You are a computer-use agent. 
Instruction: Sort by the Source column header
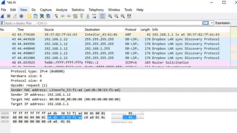click(x=64, y=30)
